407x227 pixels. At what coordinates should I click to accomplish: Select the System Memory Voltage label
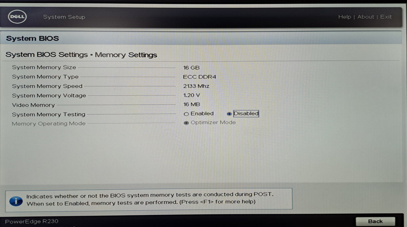point(49,96)
